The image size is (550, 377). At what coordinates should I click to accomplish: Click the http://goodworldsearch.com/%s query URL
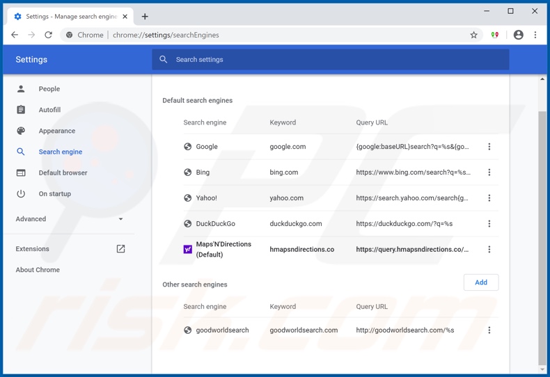404,330
